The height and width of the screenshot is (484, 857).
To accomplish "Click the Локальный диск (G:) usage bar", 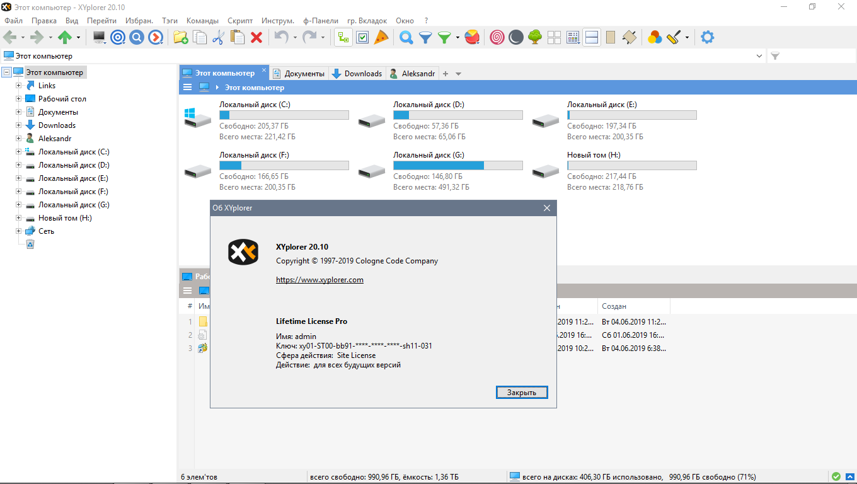I will [457, 165].
